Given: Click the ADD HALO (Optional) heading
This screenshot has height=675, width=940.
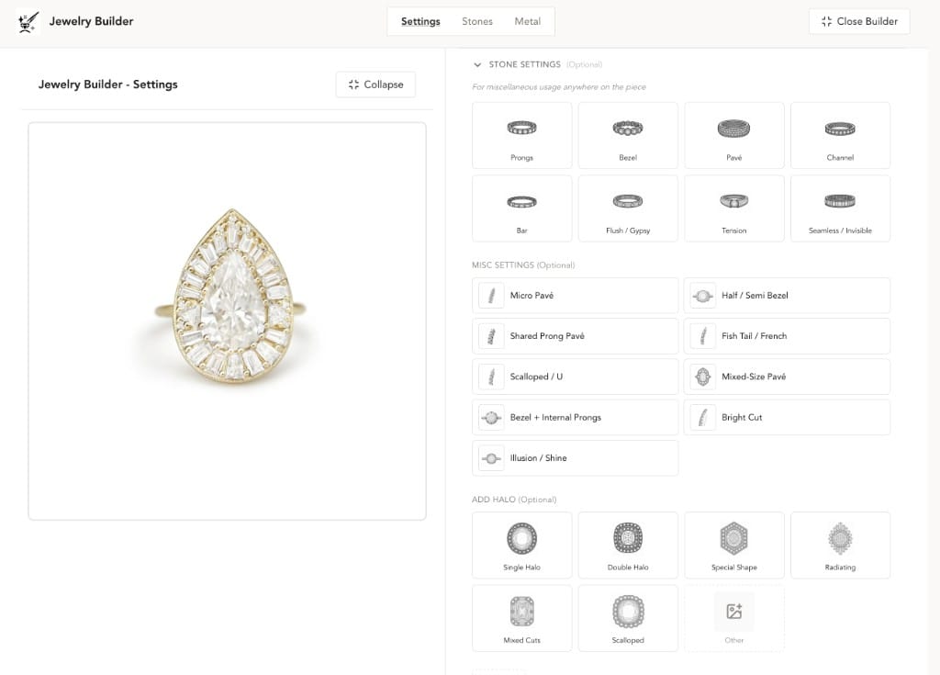Looking at the screenshot, I should [x=514, y=500].
